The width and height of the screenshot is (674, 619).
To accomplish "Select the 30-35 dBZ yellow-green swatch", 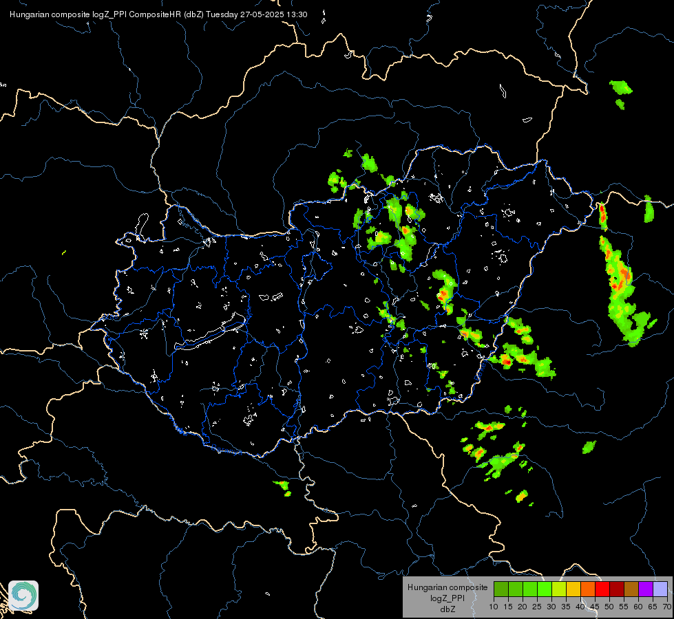I will coord(559,589).
